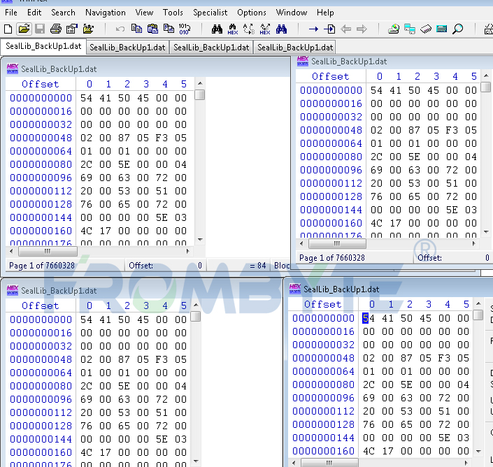
Task: Click the Open RAM chip icon
Action: (x=426, y=29)
